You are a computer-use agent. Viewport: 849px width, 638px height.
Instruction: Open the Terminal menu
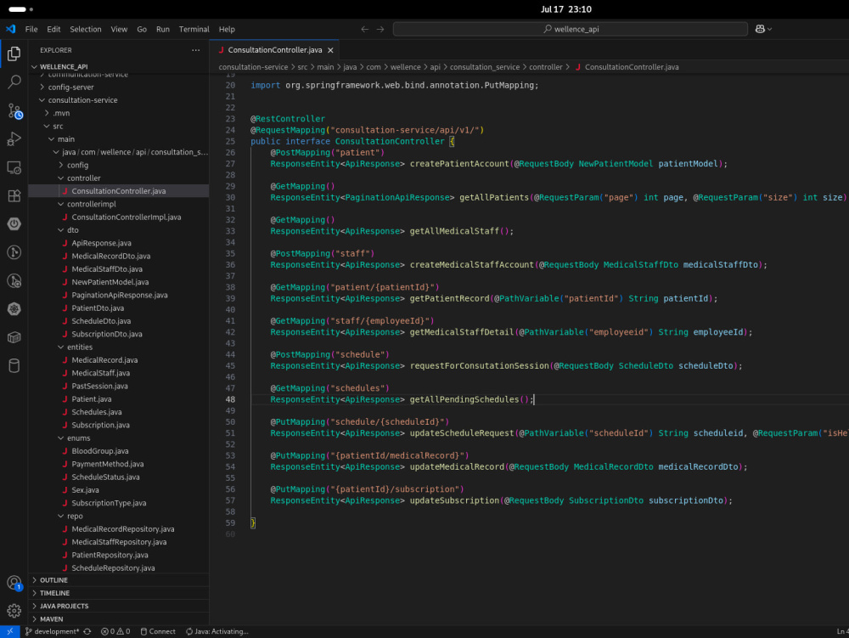pyautogui.click(x=194, y=29)
